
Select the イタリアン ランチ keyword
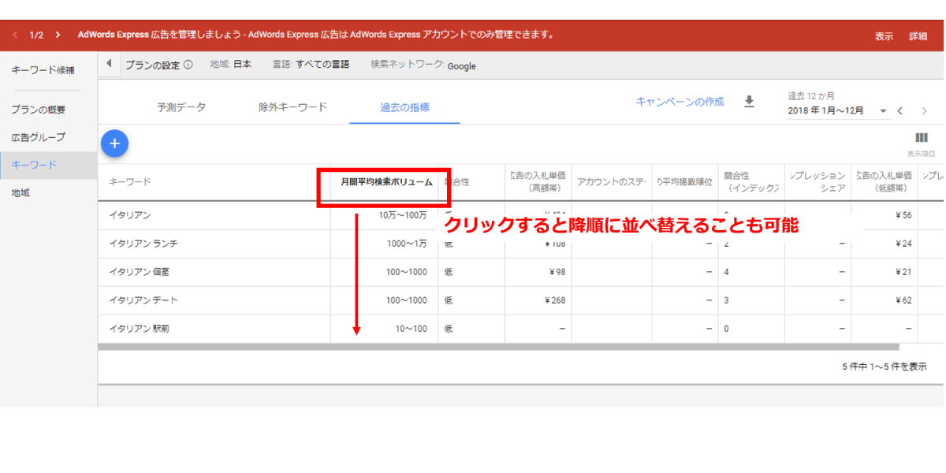[143, 244]
